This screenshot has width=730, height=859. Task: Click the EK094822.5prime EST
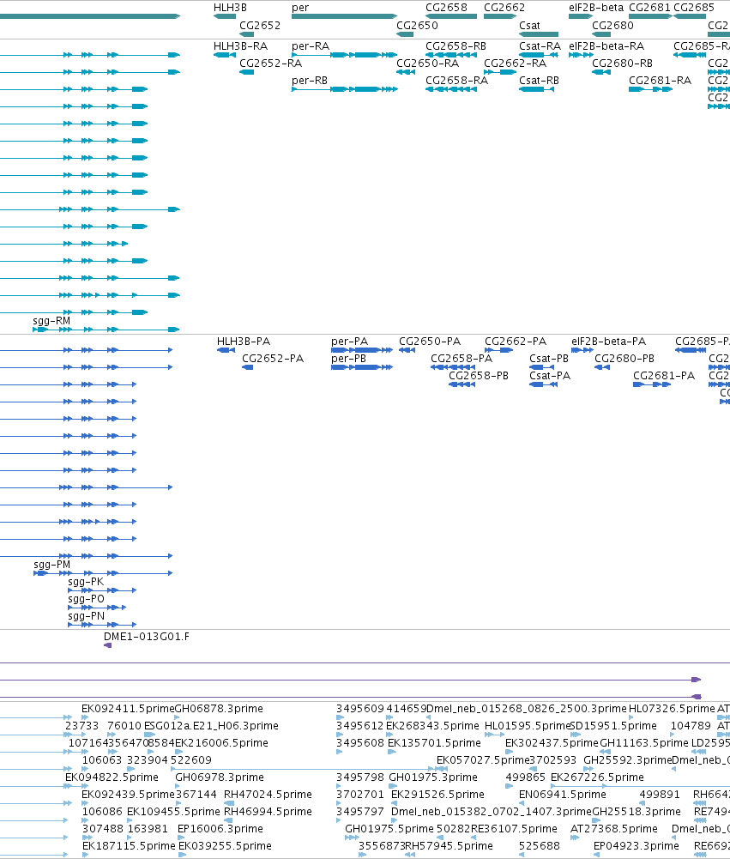pyautogui.click(x=69, y=786)
